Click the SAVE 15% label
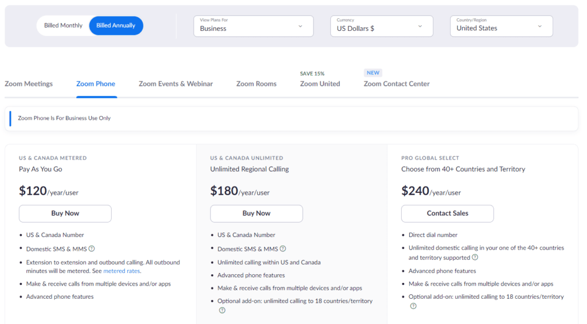Viewport: 587px width, 324px height. click(312, 74)
